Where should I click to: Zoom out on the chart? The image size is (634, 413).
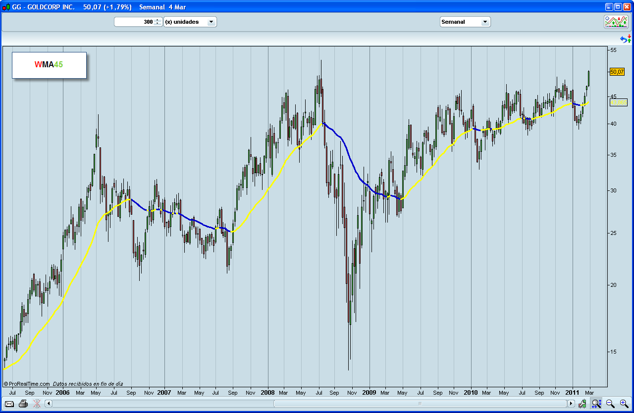click(x=611, y=404)
